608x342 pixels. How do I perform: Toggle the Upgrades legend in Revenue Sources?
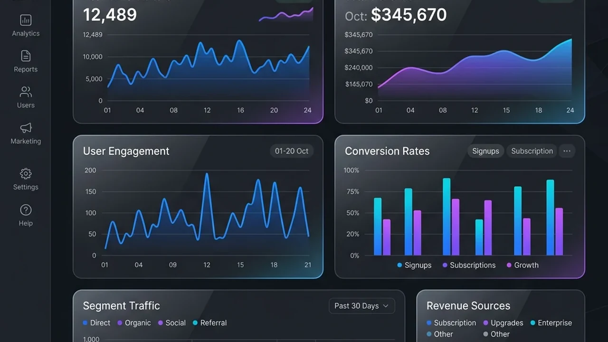tap(503, 323)
